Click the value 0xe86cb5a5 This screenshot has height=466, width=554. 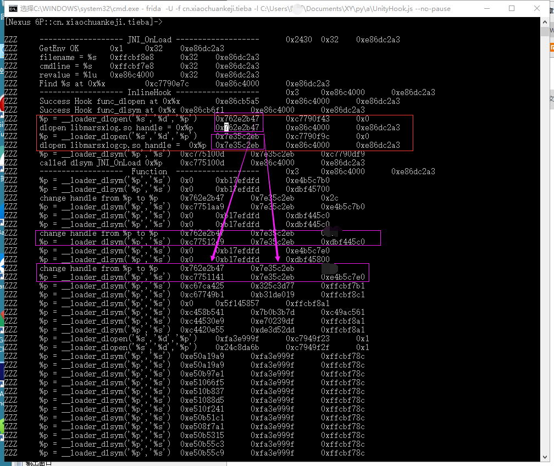click(237, 102)
